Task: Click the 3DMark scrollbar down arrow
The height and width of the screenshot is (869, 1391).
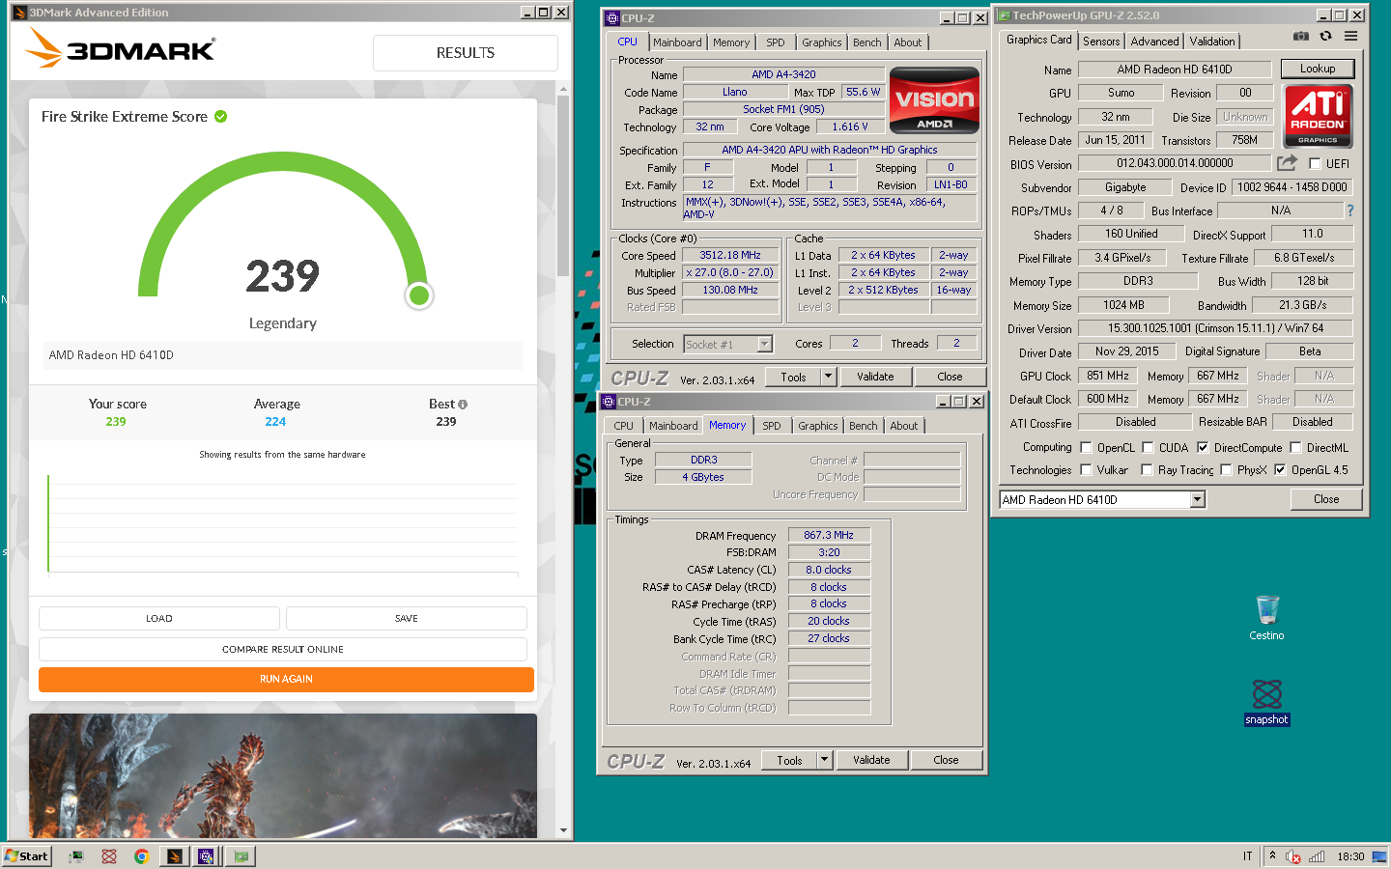Action: pyautogui.click(x=563, y=830)
